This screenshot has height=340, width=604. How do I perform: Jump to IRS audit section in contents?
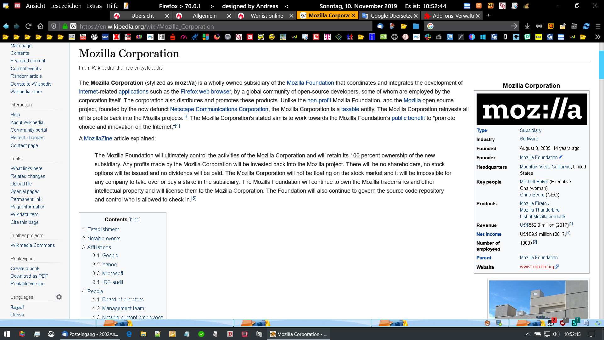click(x=112, y=282)
